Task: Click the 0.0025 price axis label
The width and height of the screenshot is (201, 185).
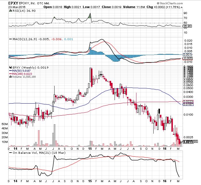Action: (x=188, y=137)
